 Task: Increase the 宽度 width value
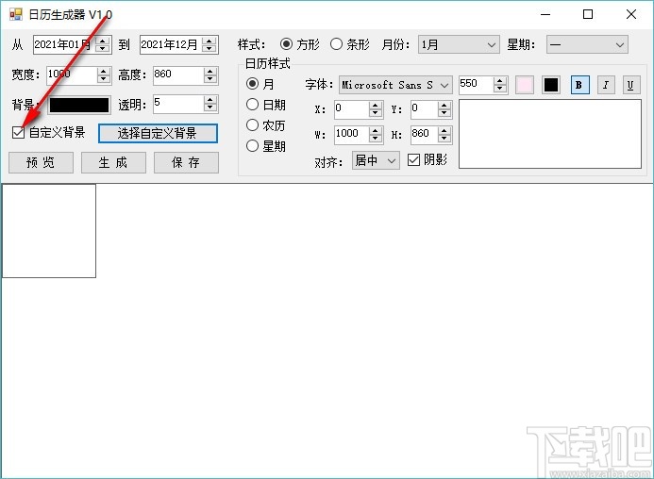tap(103, 72)
